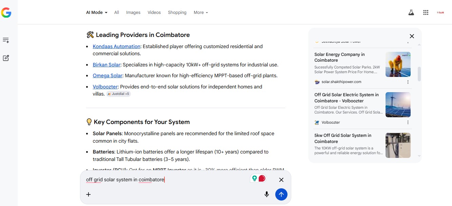Click the solar worker thumbnail image
Image resolution: width=452 pixels, height=206 pixels.
[x=398, y=64]
